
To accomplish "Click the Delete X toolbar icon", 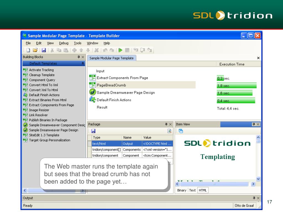I will [x=96, y=50].
